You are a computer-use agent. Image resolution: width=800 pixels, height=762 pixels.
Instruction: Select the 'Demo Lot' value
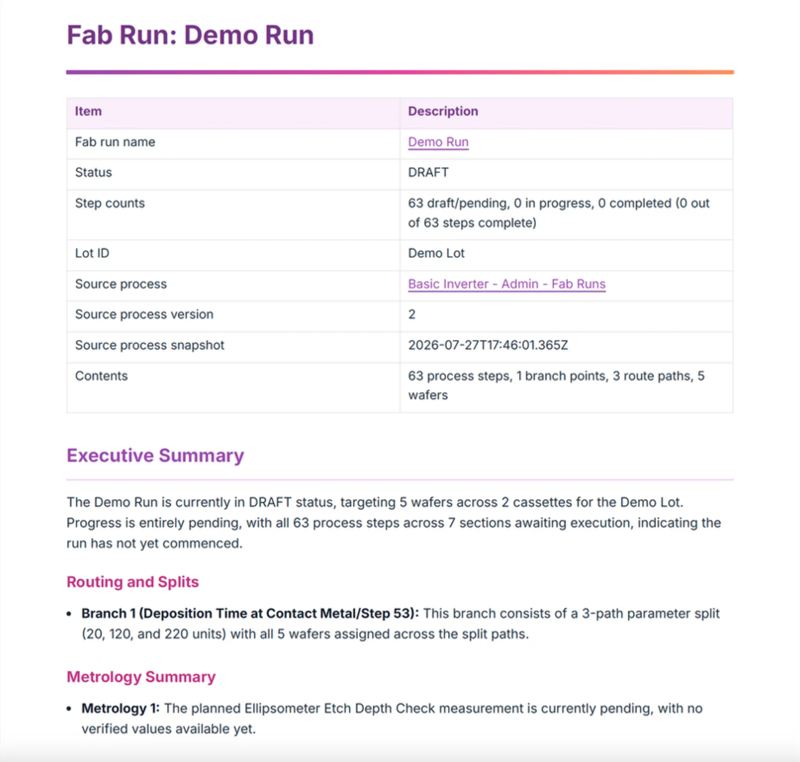pos(436,253)
